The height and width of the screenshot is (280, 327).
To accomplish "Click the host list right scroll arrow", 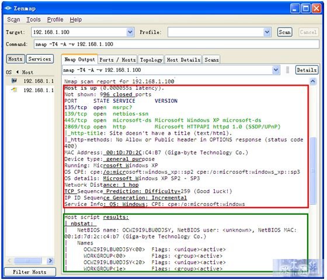I will pyautogui.click(x=50, y=260).
